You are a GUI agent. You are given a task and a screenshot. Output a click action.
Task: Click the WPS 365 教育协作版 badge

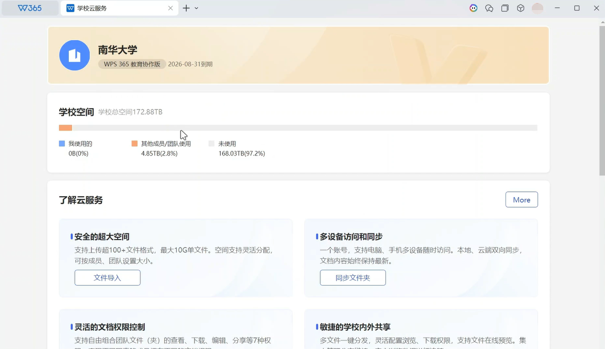132,64
